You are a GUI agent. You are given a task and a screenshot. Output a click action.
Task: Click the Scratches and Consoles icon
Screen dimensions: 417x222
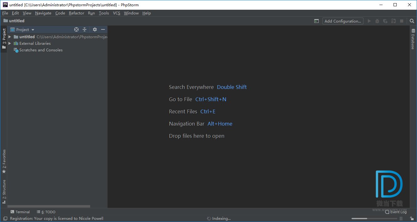[16, 50]
